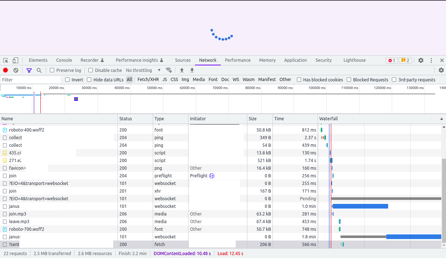
Task: Click the red error count badge
Action: coord(391,60)
